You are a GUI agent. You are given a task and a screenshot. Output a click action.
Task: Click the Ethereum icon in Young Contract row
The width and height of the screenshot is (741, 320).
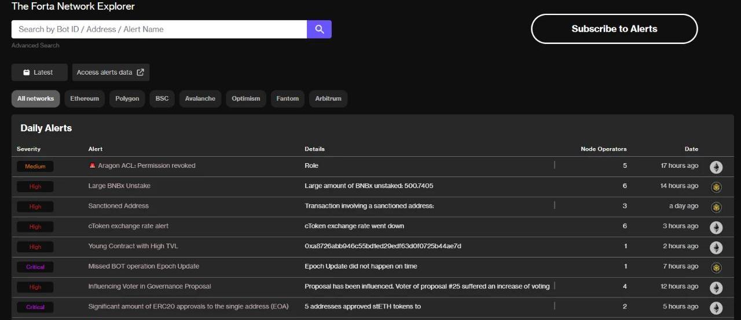click(x=716, y=248)
